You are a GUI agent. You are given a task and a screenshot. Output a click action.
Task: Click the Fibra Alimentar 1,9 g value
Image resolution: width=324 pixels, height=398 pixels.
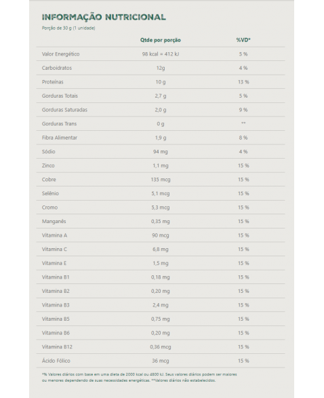[161, 138]
